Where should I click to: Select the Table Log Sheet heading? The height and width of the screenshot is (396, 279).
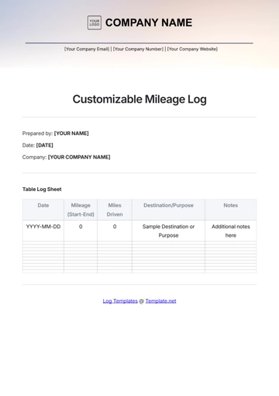(x=42, y=189)
